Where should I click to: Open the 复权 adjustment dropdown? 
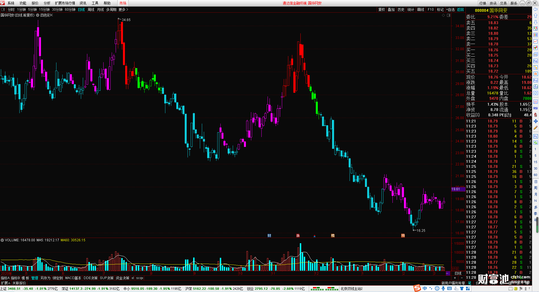click(x=382, y=10)
